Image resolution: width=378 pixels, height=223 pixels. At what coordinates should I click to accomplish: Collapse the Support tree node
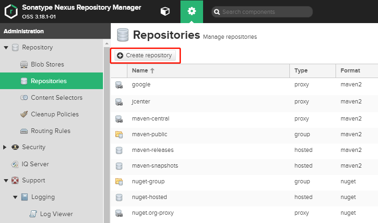6,181
